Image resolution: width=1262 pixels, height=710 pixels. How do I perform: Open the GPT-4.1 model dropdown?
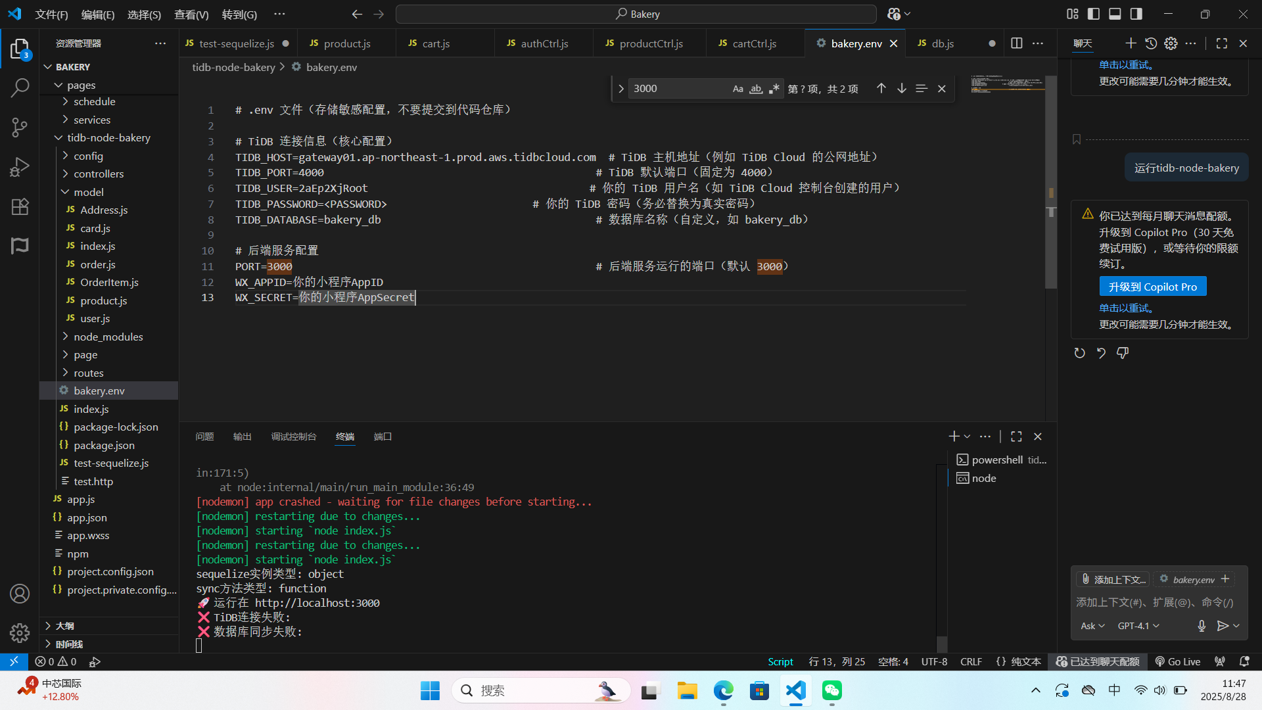(1138, 626)
